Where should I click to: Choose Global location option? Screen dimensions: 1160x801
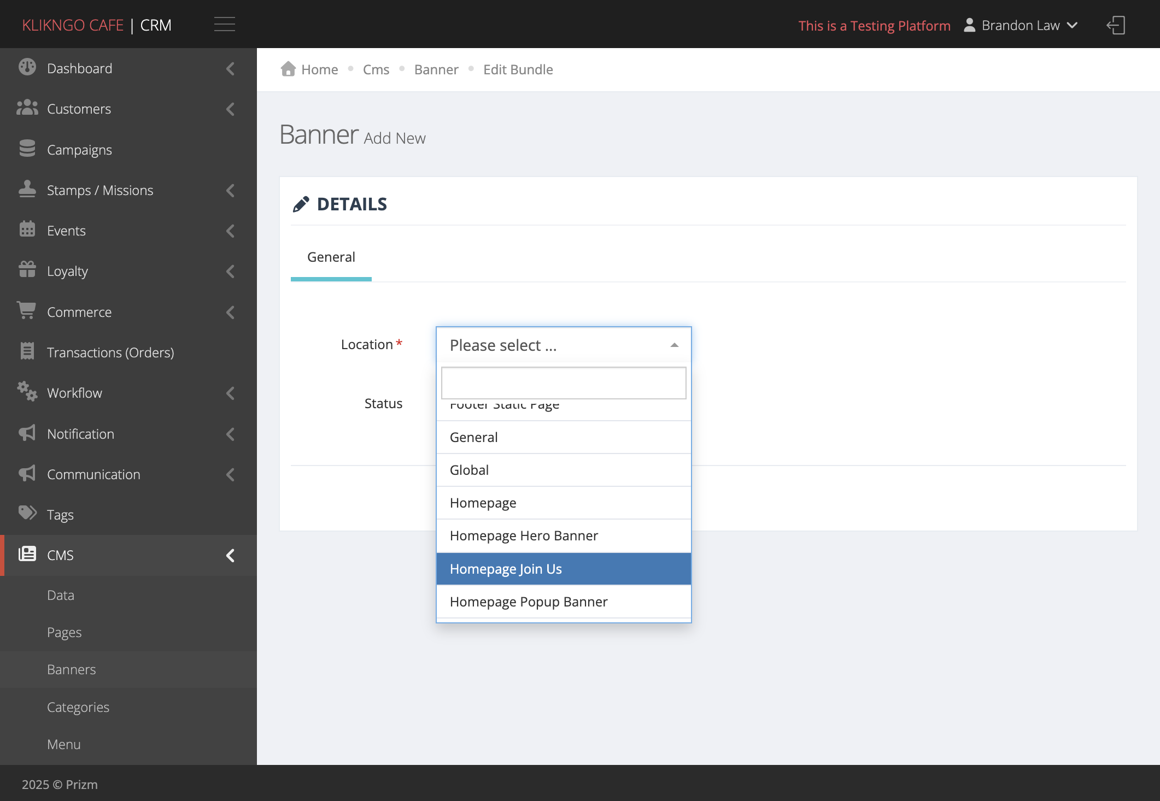(564, 470)
